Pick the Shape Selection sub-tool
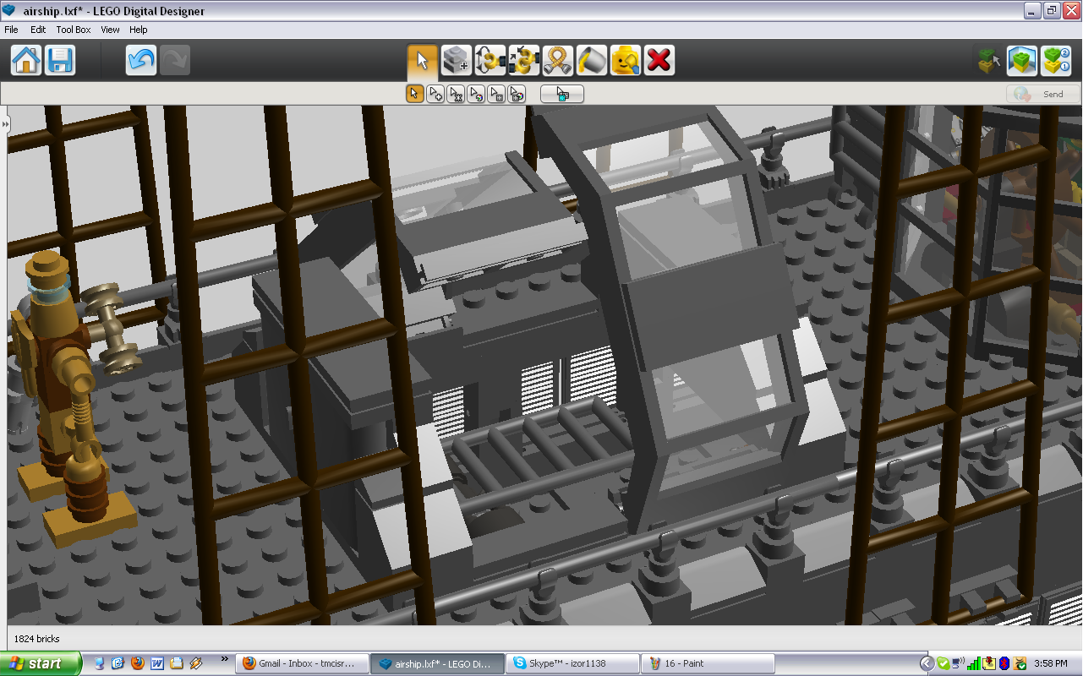This screenshot has width=1083, height=676. [496, 94]
